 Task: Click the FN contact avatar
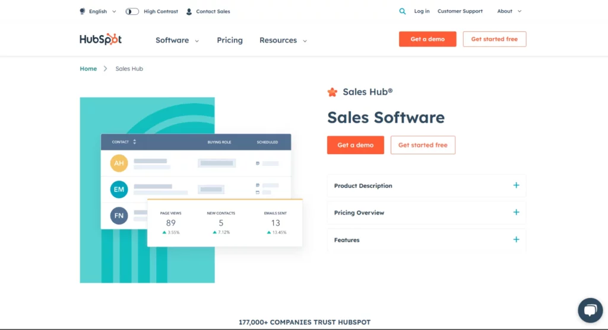click(119, 216)
